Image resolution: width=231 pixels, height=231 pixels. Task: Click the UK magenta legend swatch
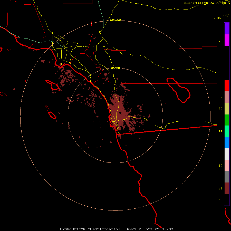(x=227, y=40)
